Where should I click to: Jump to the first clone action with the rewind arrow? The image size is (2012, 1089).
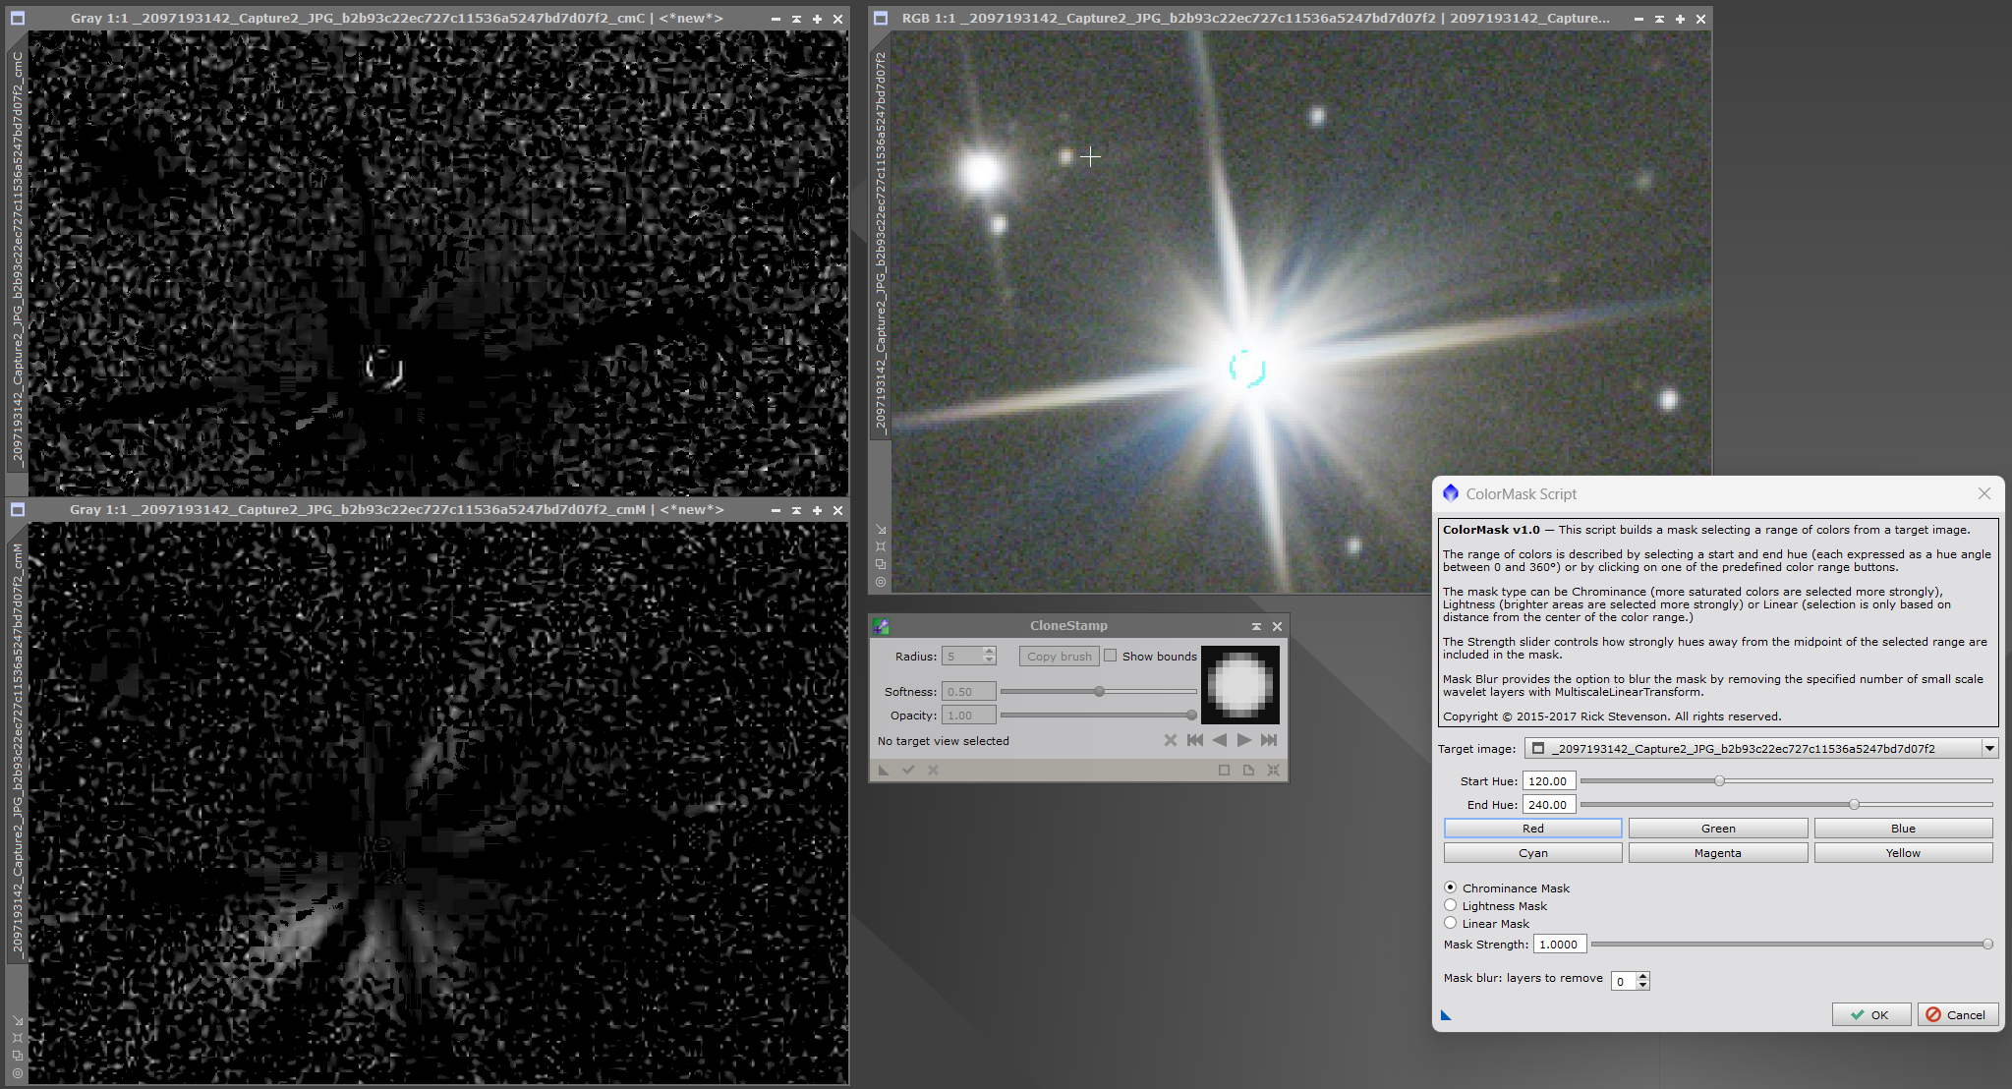point(1194,740)
